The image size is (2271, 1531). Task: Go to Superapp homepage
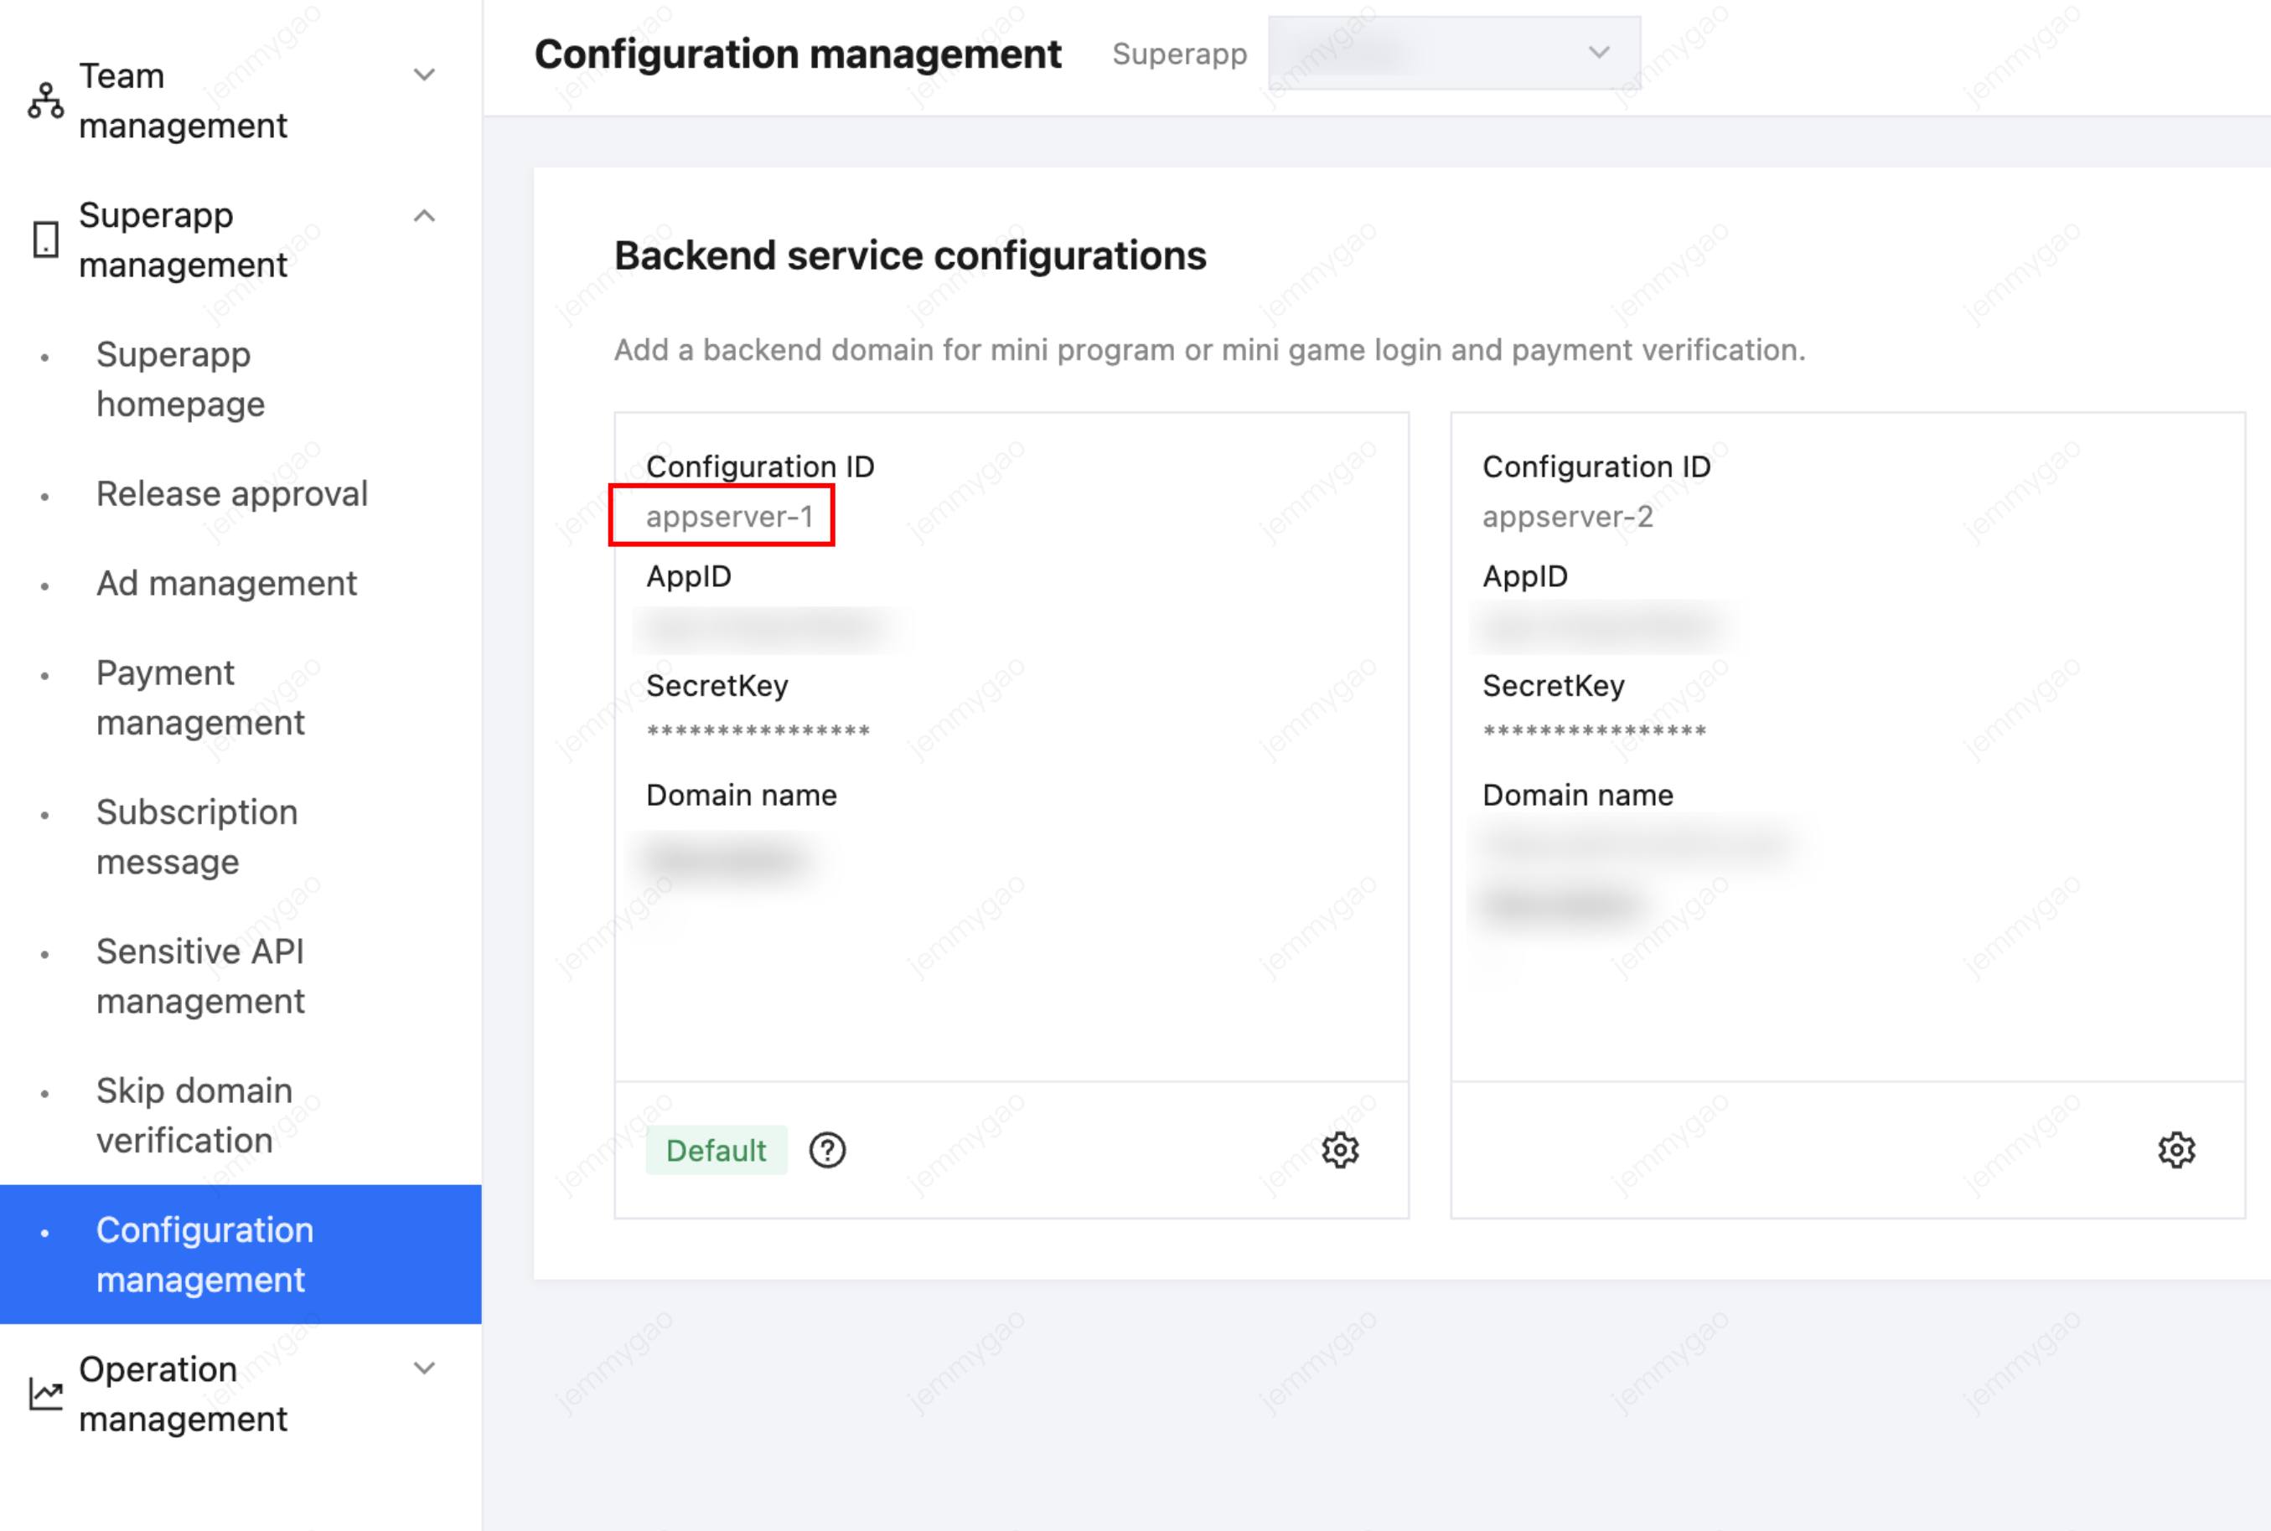181,379
